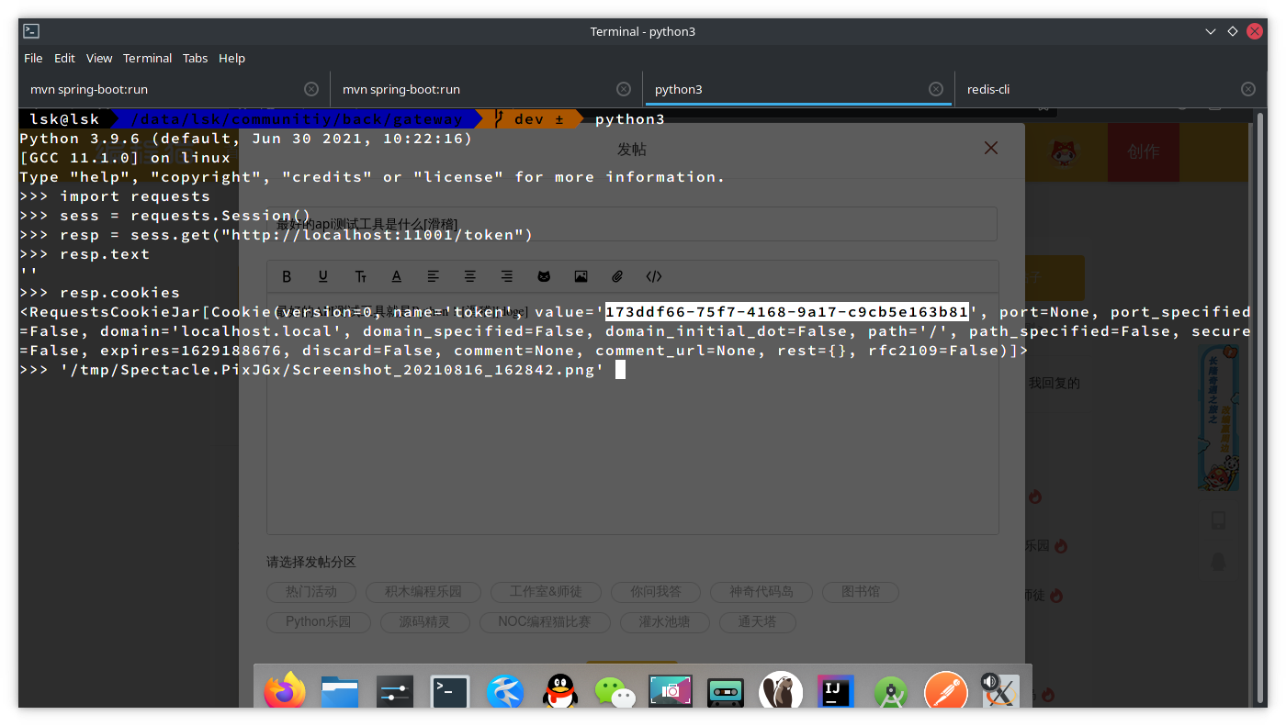This screenshot has width=1286, height=726.
Task: Close the 发帖 dialog with the X
Action: click(990, 148)
